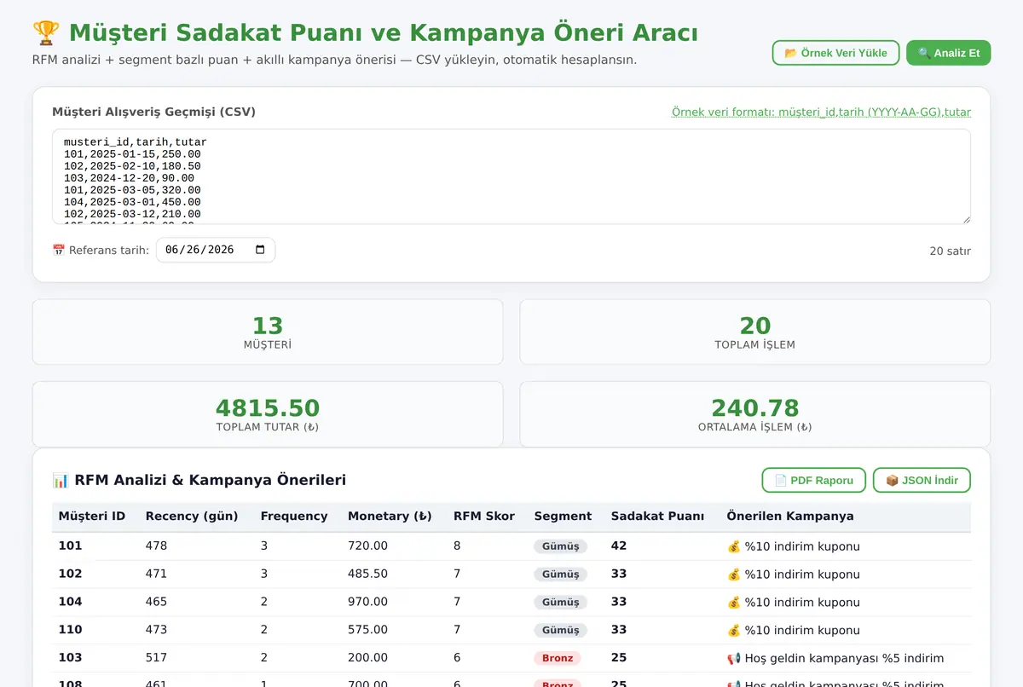Viewport: 1023px width, 687px height.
Task: Click Monetary value 575.00
Action: click(x=367, y=630)
